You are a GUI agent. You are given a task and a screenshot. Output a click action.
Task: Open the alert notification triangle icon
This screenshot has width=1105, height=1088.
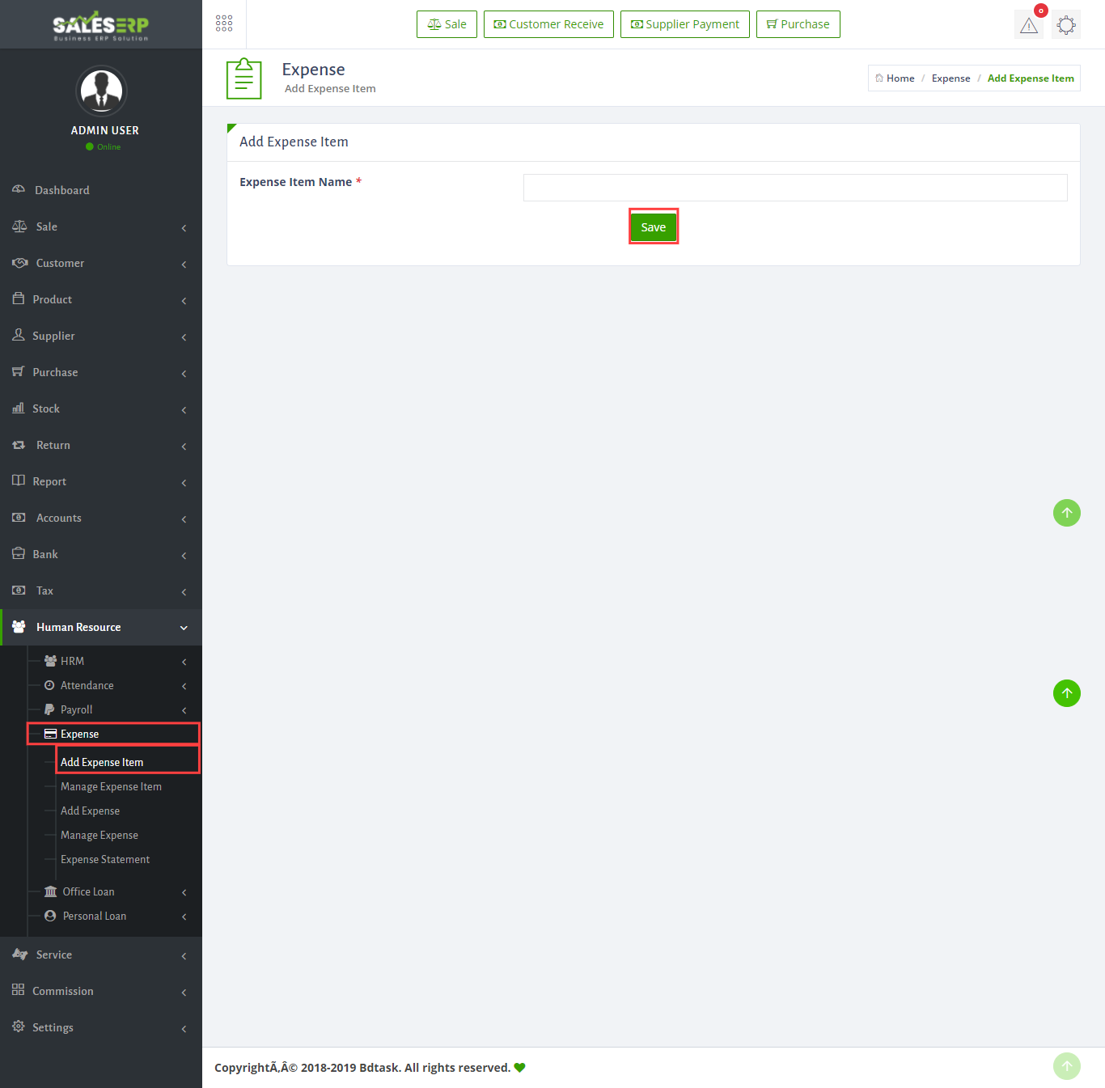click(x=1028, y=25)
